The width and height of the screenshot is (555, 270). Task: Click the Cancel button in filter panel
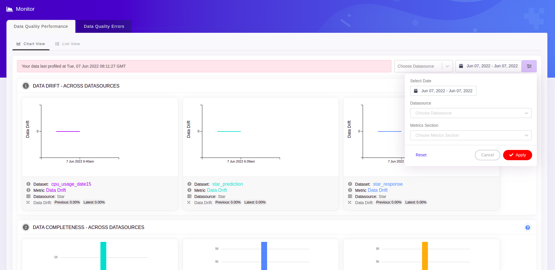[487, 155]
